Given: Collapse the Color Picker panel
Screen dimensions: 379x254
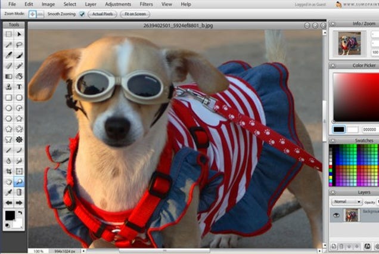Looking at the screenshot, I should point(333,66).
